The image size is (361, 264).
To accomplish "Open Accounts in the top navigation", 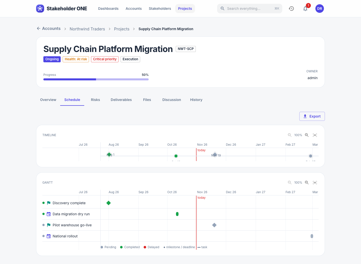I will click(x=134, y=9).
